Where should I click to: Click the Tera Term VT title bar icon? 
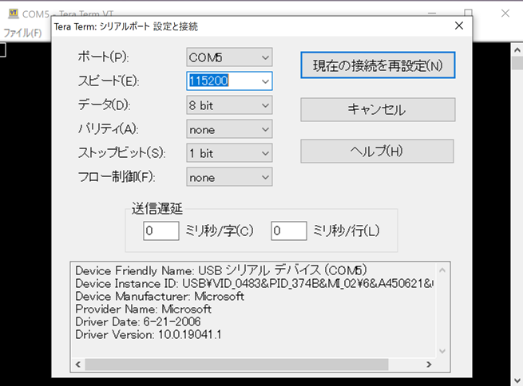[x=14, y=14]
